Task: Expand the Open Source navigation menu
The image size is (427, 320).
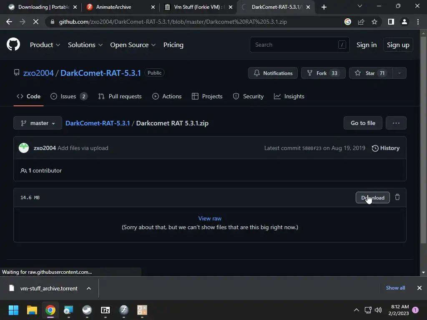Action: 133,45
